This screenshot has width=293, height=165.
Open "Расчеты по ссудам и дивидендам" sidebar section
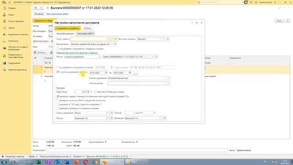click(x=18, y=48)
